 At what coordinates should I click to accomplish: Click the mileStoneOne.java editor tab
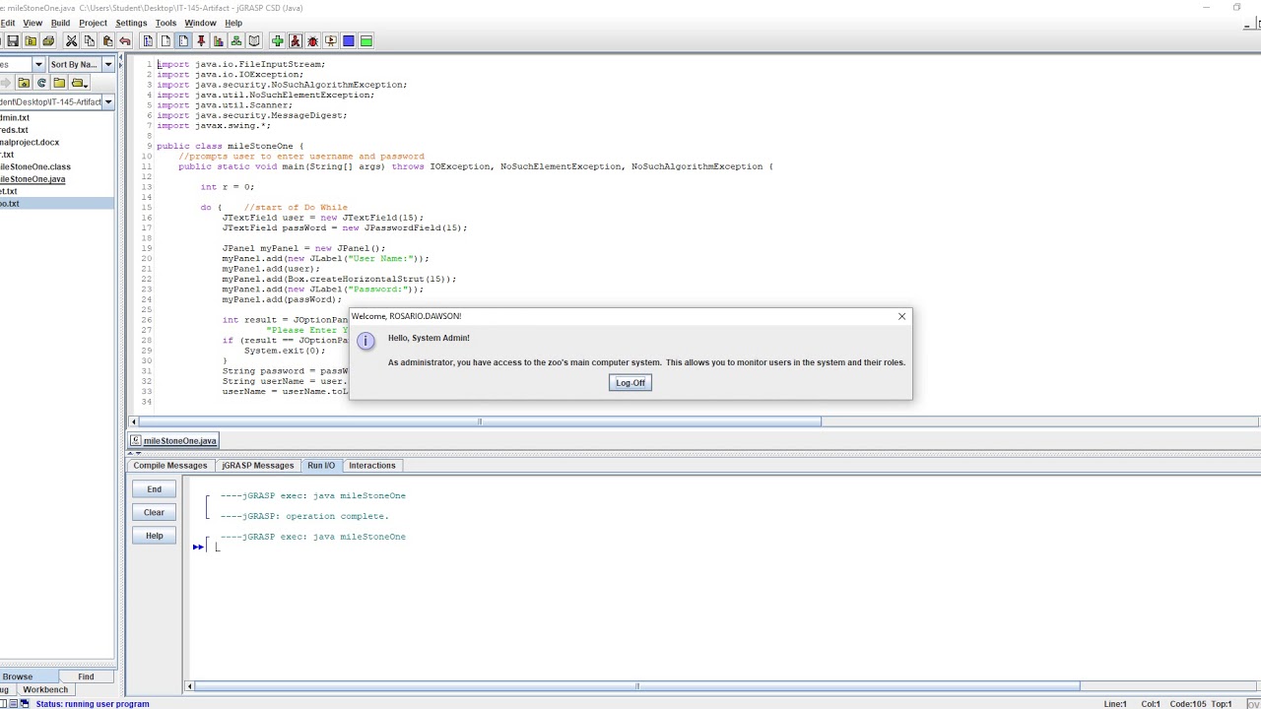coord(174,441)
